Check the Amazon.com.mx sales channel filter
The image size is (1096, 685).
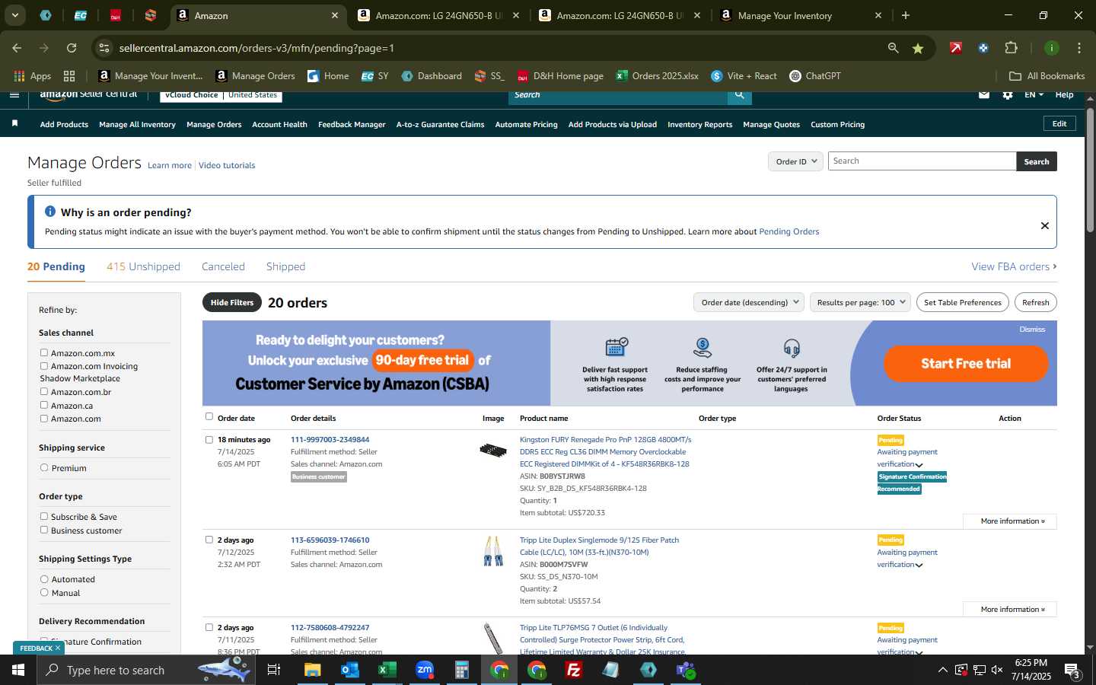44,352
